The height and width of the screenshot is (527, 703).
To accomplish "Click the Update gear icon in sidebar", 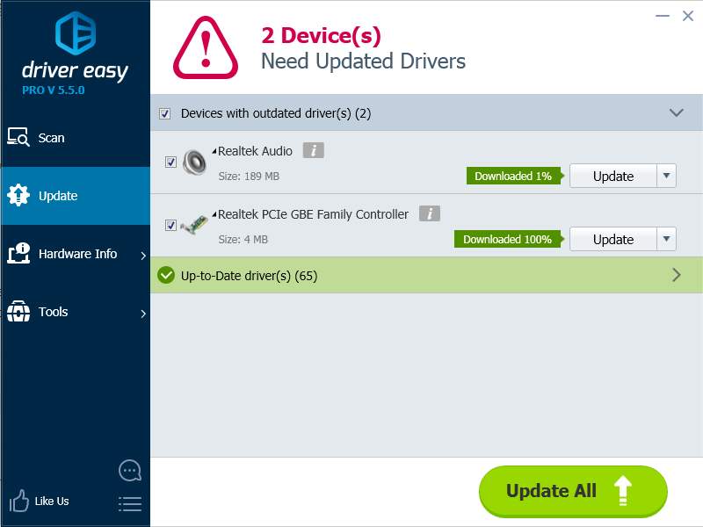I will coord(18,195).
